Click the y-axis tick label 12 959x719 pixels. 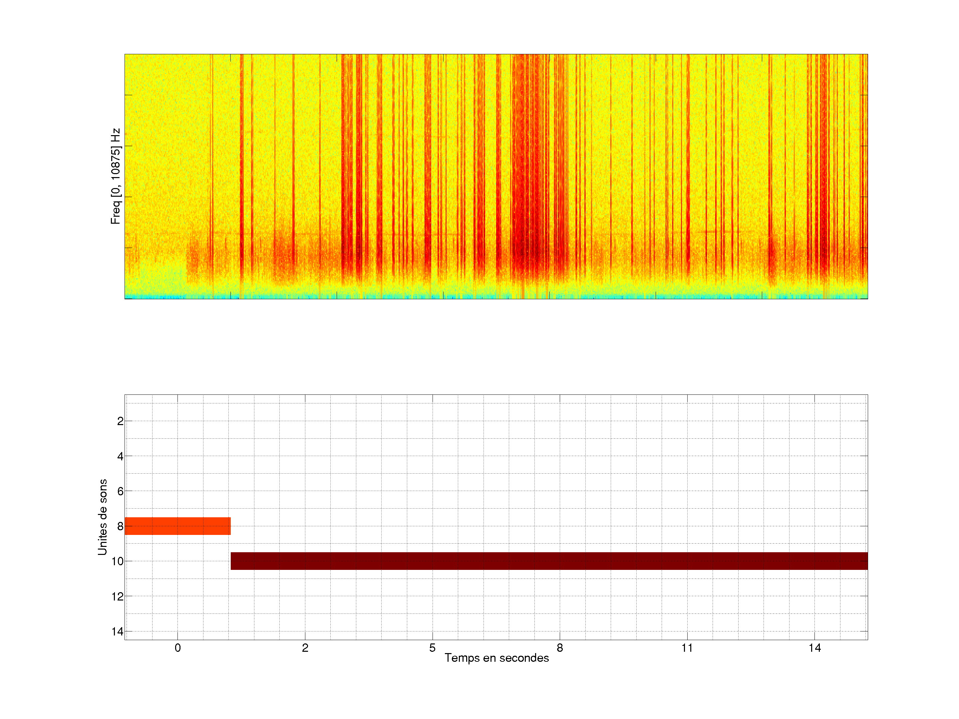coord(118,597)
